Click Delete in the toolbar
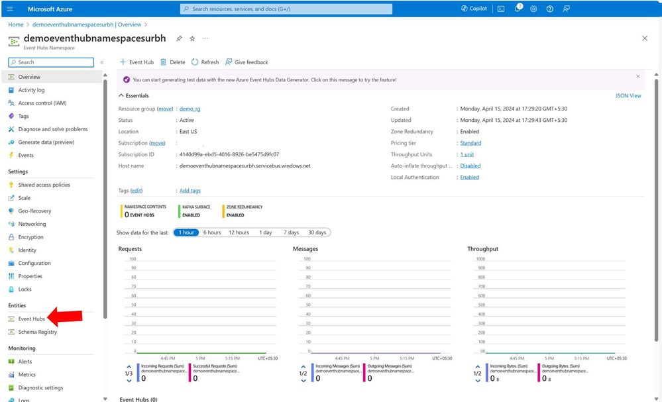This screenshot has height=402, width=662. (x=173, y=62)
